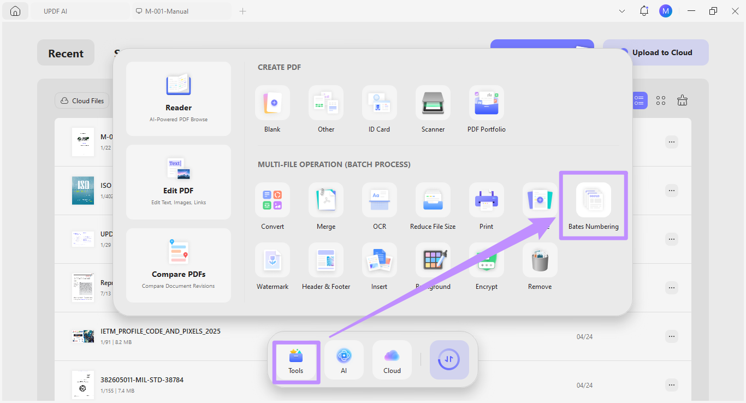Viewport: 746px width, 403px height.
Task: Click the clear recent list broom icon
Action: 682,100
